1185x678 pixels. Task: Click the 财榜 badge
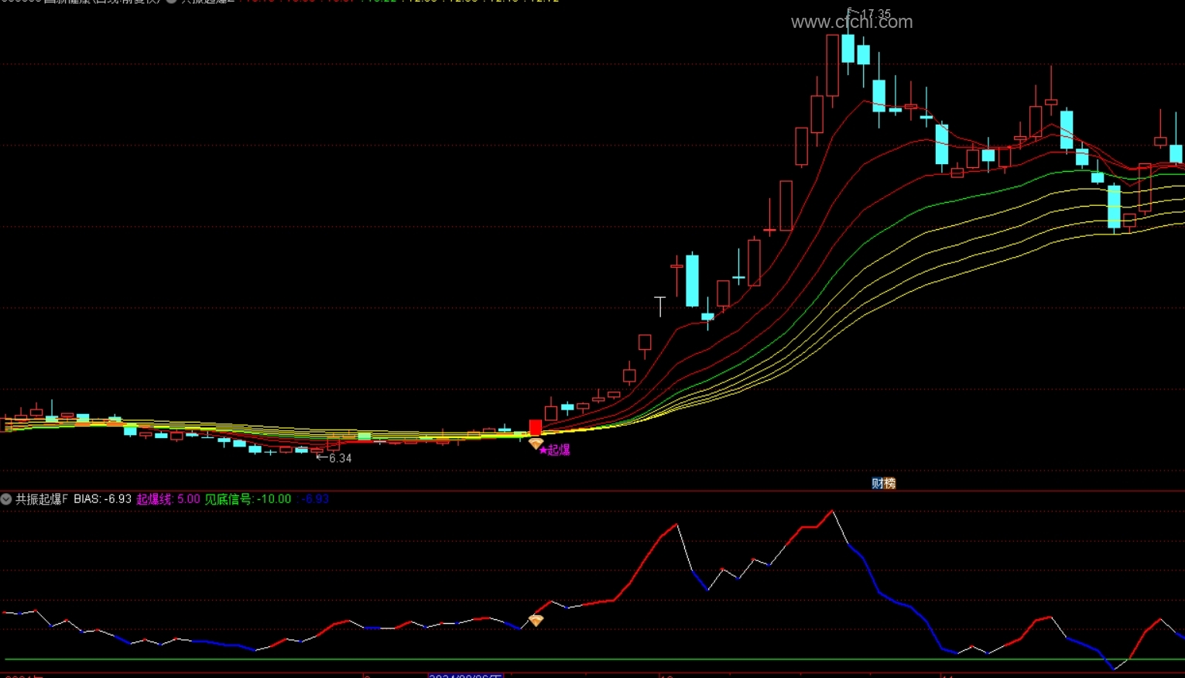pyautogui.click(x=883, y=484)
